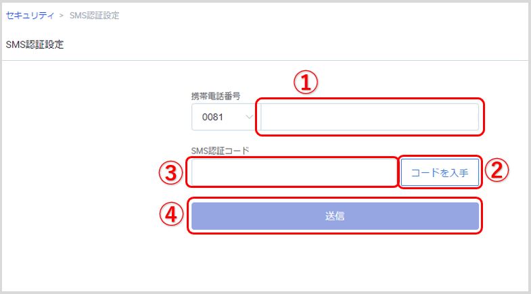Image resolution: width=531 pixels, height=294 pixels.
Task: Click the red circled number 1 marker
Action: click(306, 82)
